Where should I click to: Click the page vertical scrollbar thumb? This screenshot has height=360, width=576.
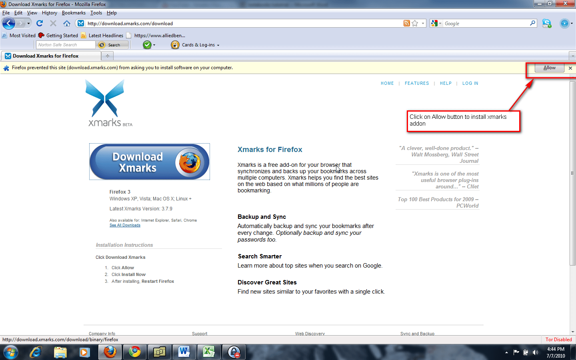click(572, 173)
